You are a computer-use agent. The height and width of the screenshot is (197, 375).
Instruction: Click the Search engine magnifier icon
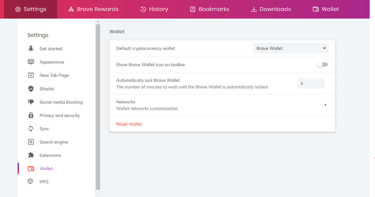tap(31, 142)
